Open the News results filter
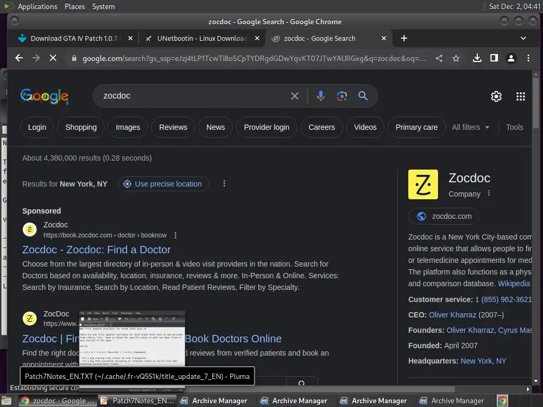 pyautogui.click(x=215, y=127)
